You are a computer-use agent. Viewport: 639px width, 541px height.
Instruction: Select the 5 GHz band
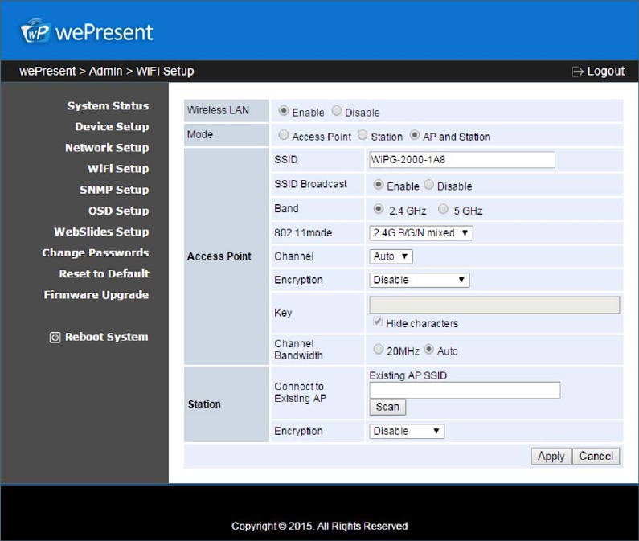(x=443, y=209)
